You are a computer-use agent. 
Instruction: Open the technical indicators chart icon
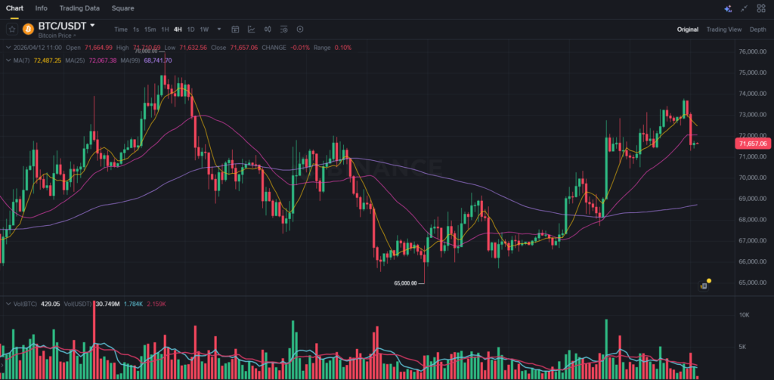point(251,29)
